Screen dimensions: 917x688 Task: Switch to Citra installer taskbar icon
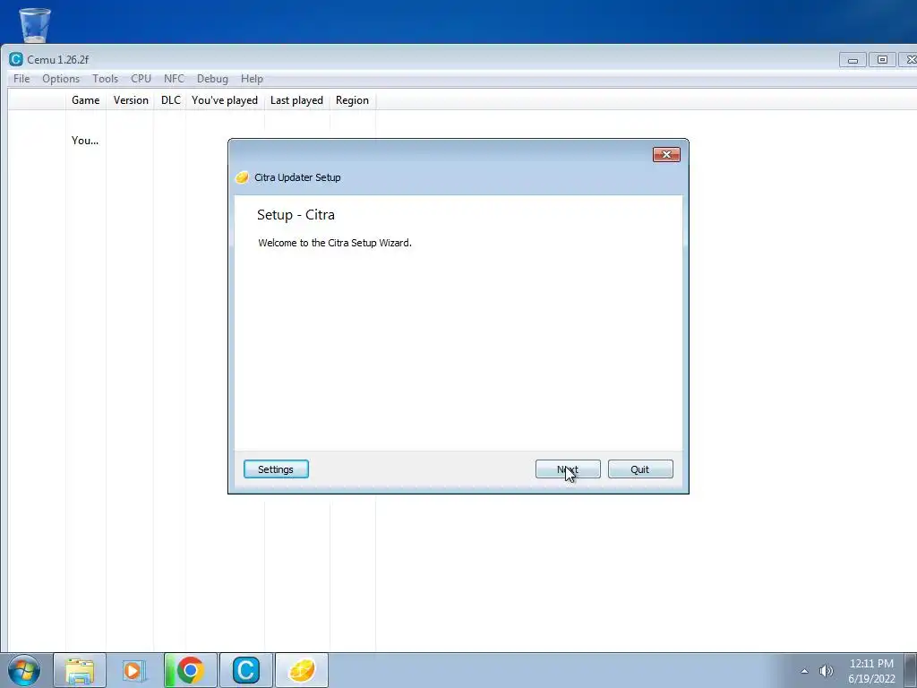click(x=301, y=670)
